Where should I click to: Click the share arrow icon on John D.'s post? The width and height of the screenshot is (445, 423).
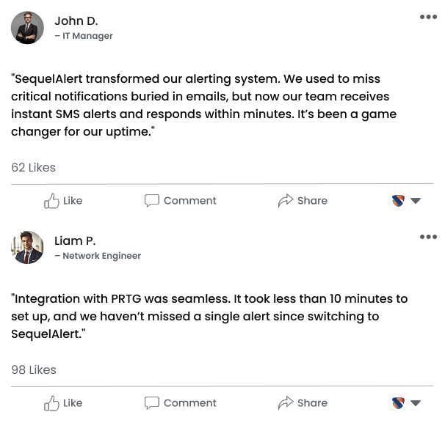[285, 201]
